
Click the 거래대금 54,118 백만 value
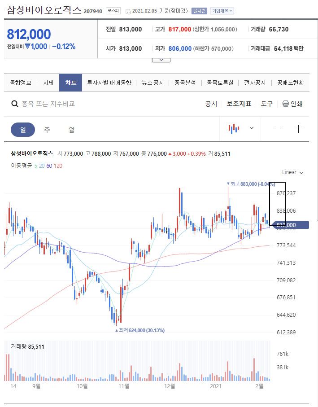[289, 48]
